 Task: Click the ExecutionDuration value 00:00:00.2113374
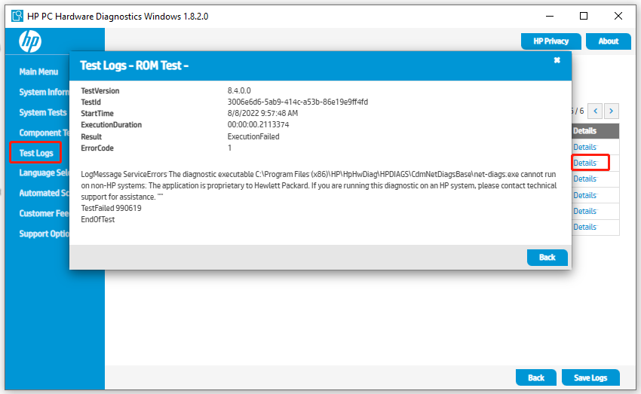coord(258,124)
